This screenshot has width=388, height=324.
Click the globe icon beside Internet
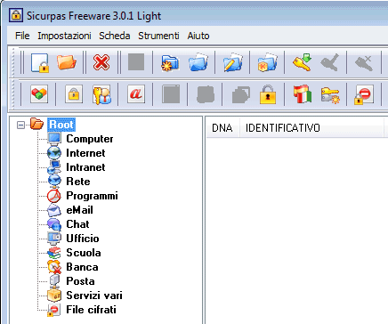point(54,153)
